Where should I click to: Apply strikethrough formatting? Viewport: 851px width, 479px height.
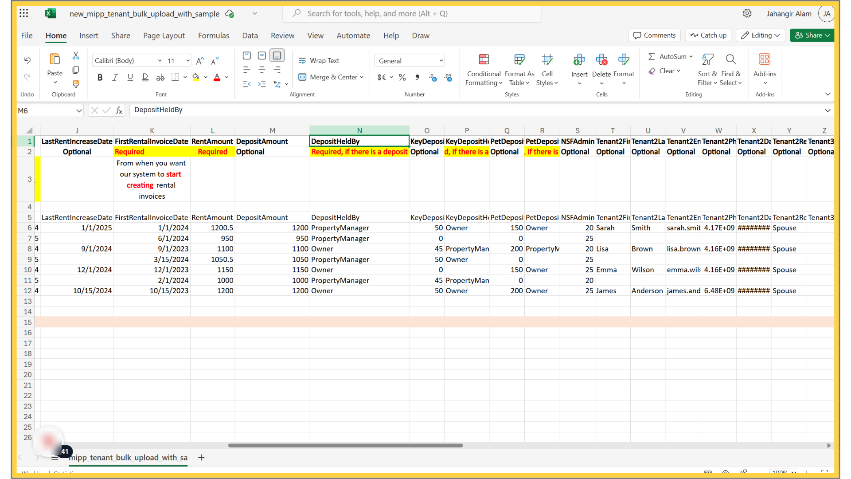(160, 78)
